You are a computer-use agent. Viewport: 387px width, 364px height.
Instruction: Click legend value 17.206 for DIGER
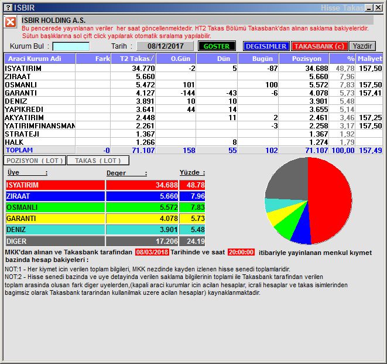pyautogui.click(x=167, y=241)
